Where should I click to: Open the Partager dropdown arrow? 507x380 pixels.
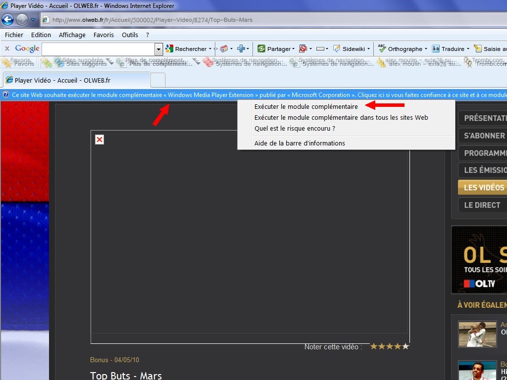tap(293, 49)
